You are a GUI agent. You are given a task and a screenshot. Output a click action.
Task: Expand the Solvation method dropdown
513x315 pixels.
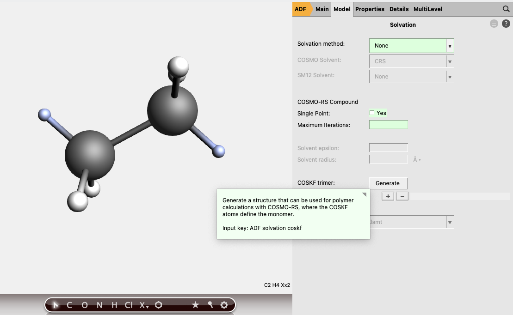411,46
